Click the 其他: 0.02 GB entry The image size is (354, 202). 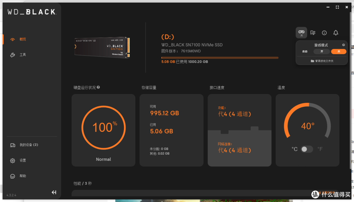159,153
